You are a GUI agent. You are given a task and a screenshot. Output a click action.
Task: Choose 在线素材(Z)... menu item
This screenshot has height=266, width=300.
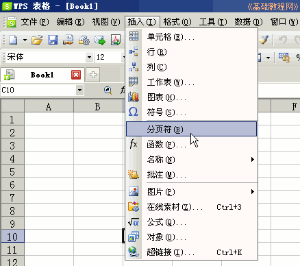tap(191, 207)
